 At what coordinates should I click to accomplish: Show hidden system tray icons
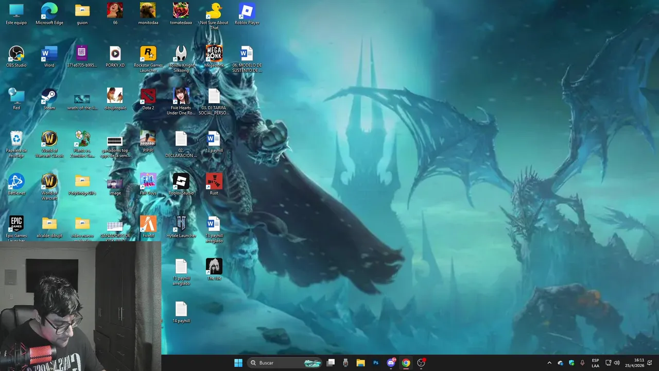[549, 363]
